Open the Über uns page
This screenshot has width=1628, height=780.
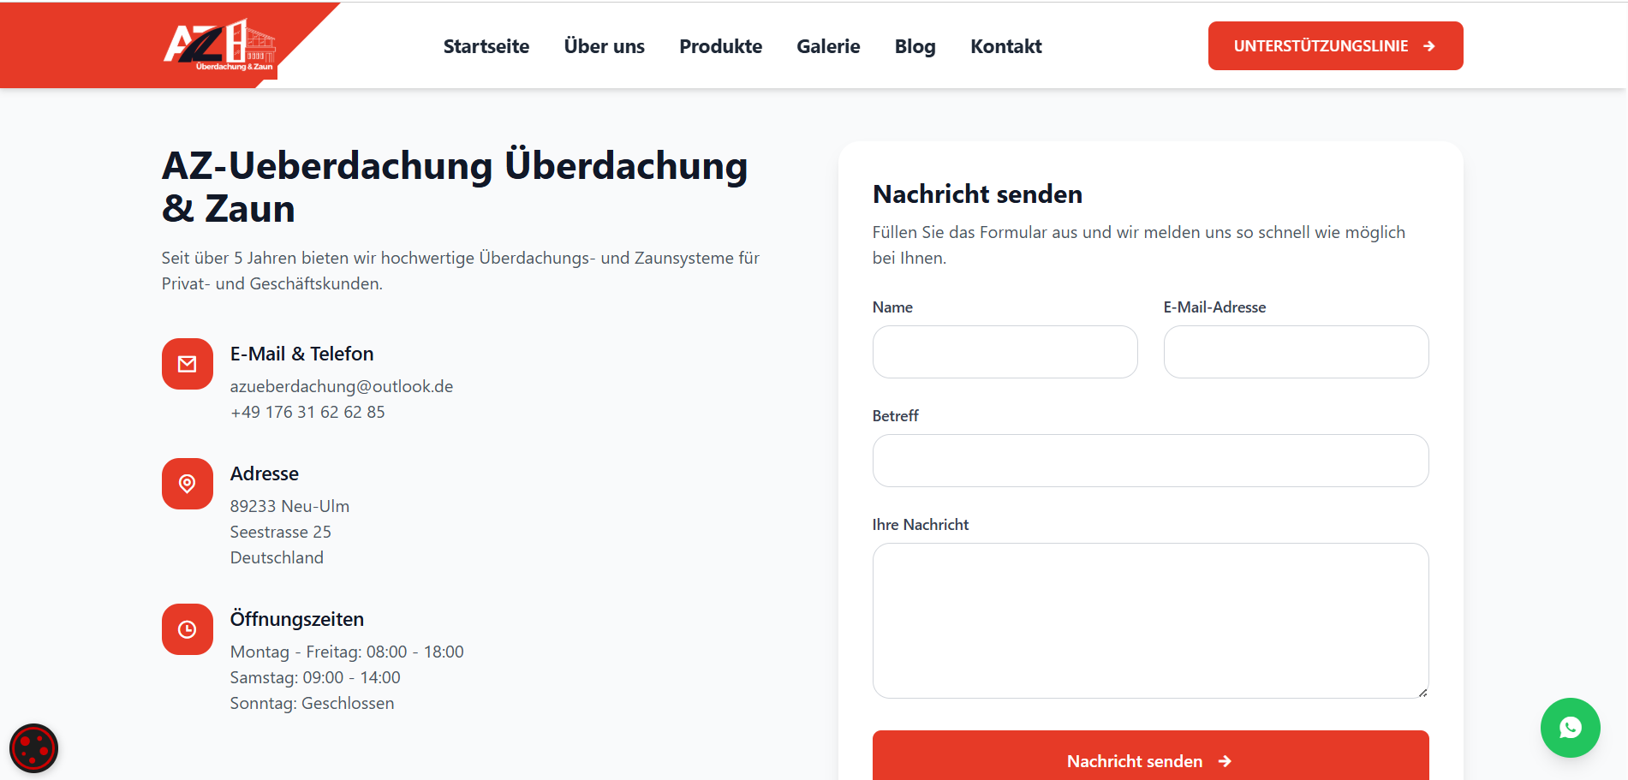tap(605, 46)
